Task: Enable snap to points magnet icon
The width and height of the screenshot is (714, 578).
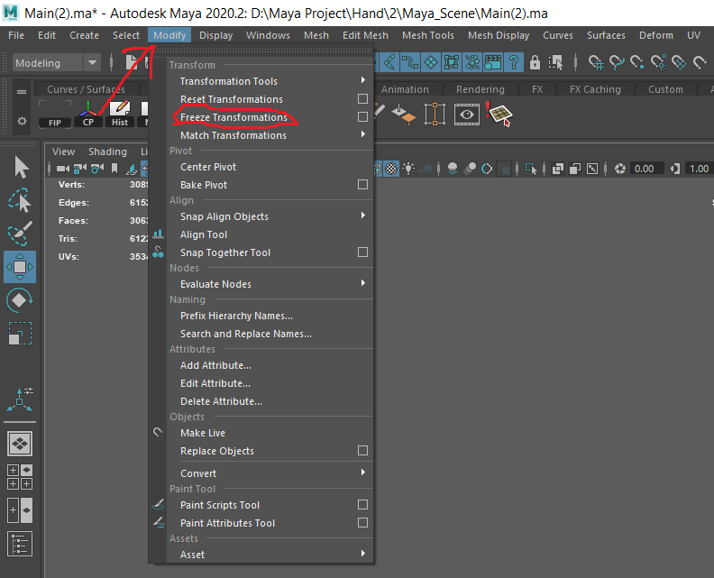Action: point(637,62)
